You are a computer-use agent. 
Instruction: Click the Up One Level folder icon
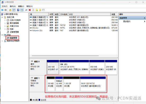coord(10,10)
